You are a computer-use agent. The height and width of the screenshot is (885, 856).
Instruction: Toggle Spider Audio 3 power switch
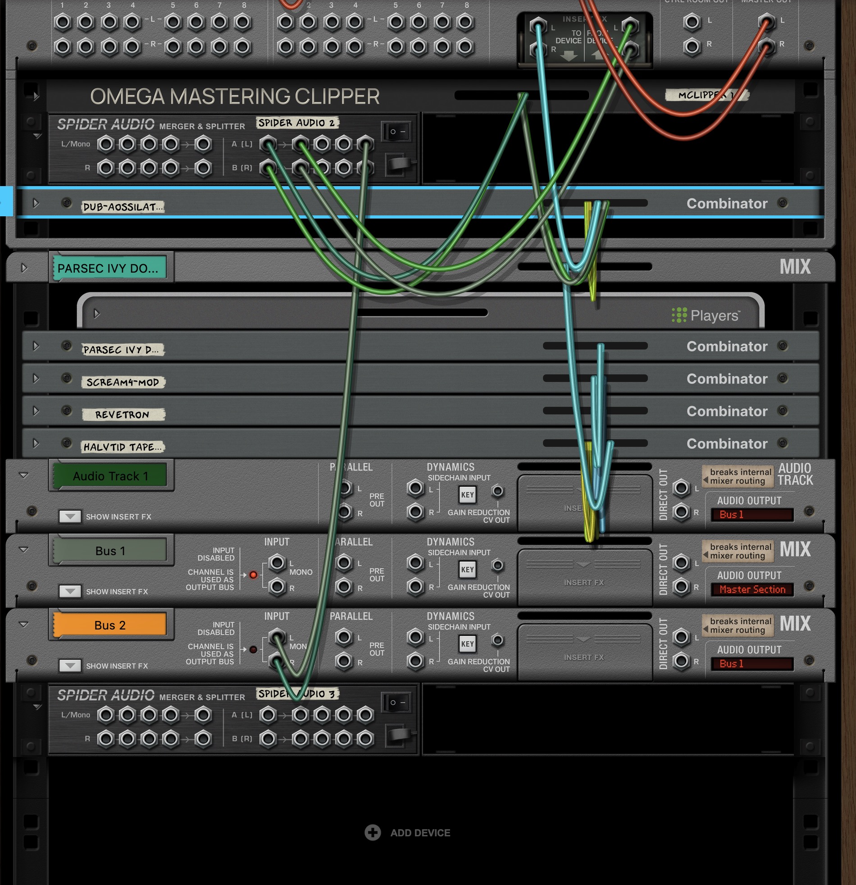(396, 702)
